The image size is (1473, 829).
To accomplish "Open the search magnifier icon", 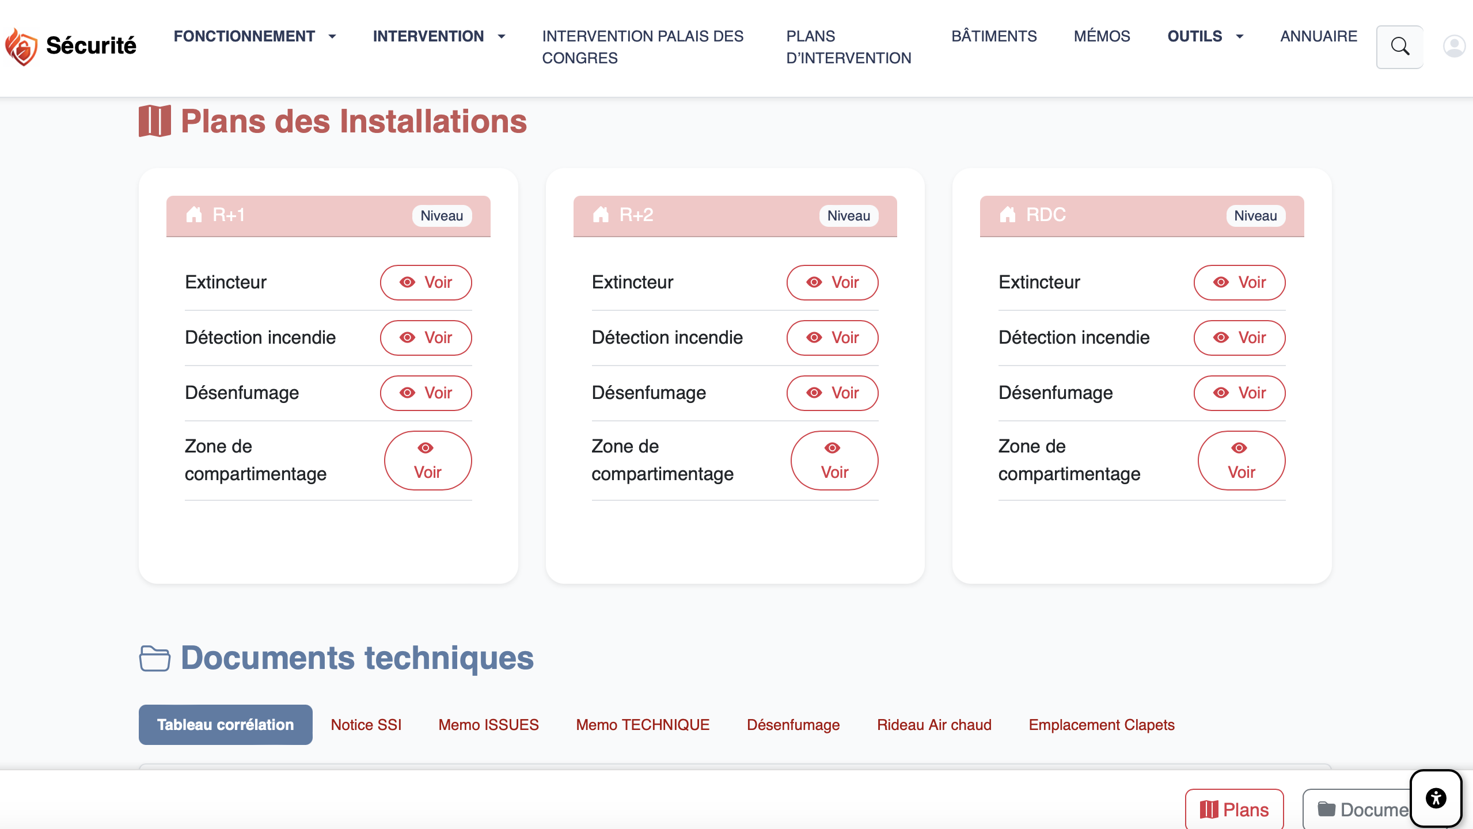I will 1400,47.
